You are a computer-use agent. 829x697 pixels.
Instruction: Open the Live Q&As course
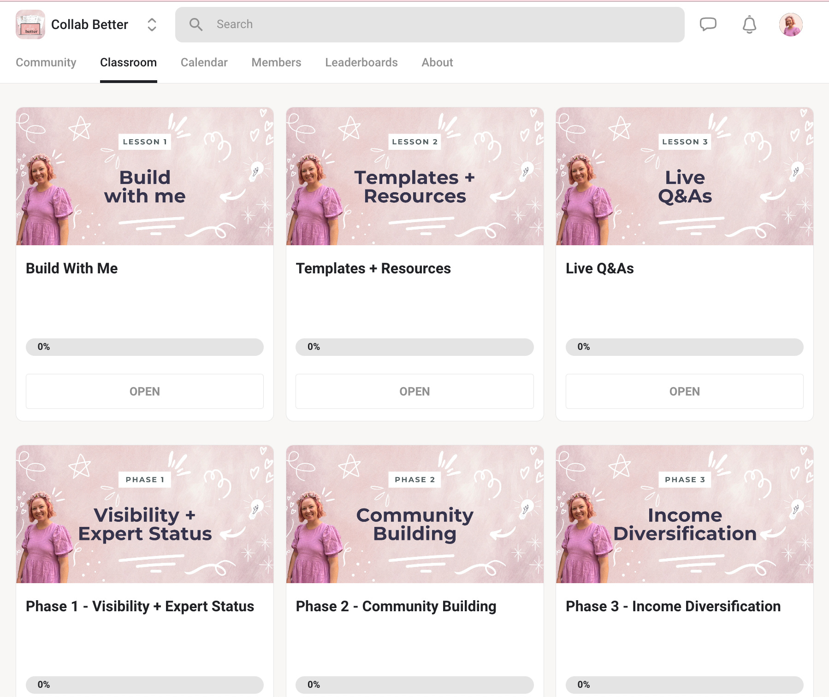click(x=684, y=391)
